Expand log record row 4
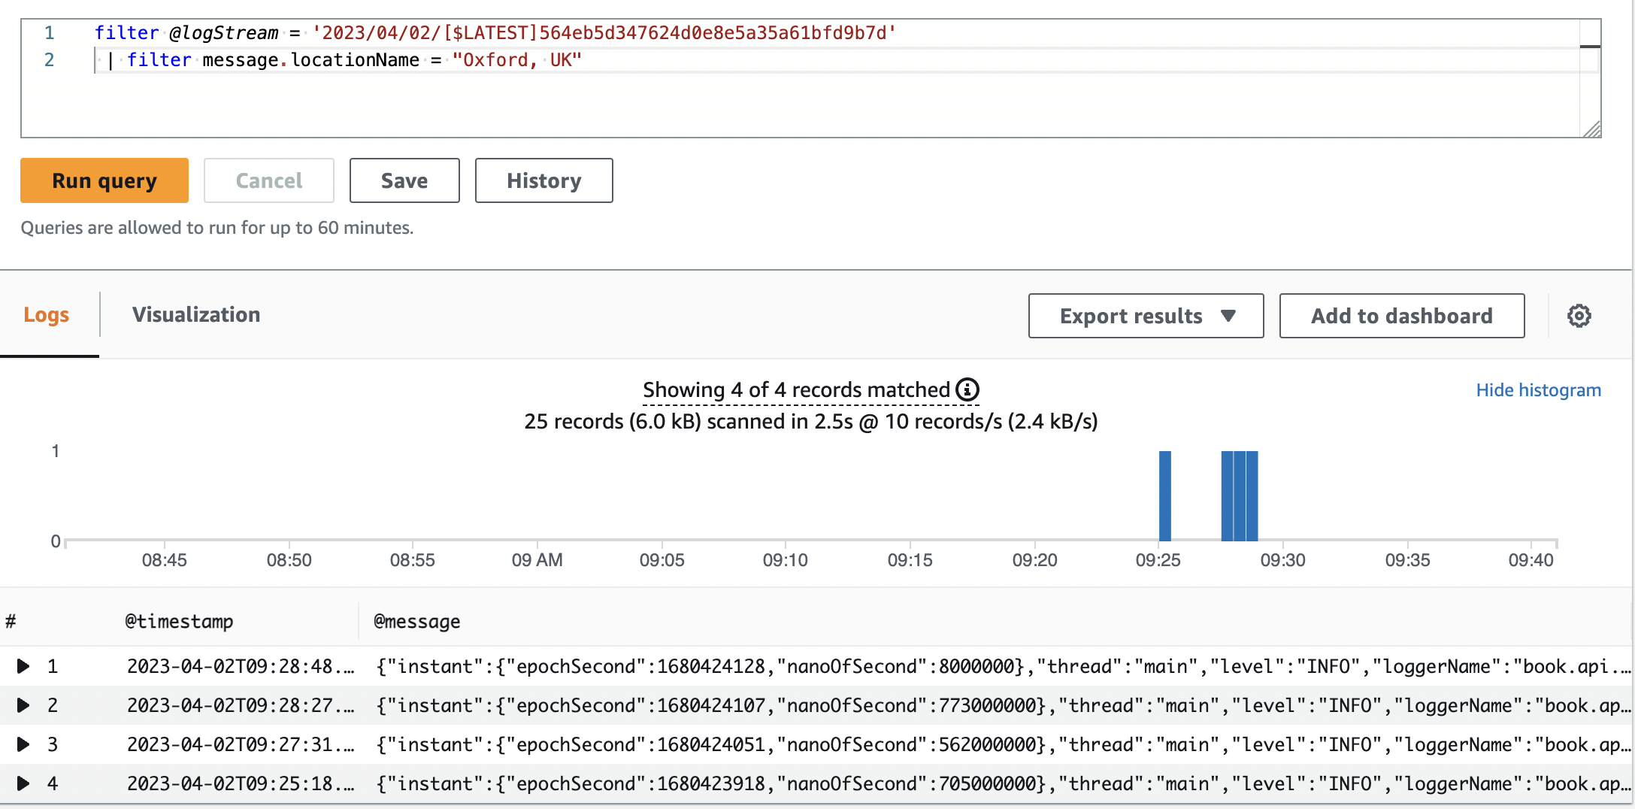 tap(23, 783)
